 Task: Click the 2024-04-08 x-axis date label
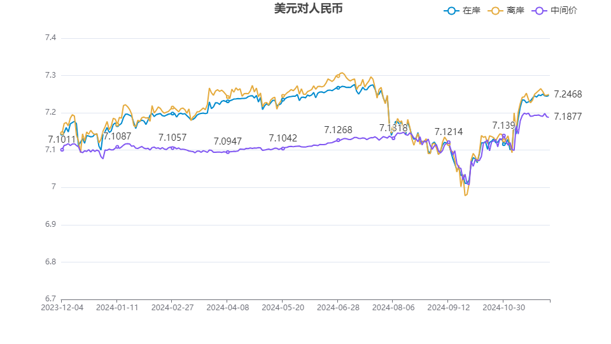[228, 307]
